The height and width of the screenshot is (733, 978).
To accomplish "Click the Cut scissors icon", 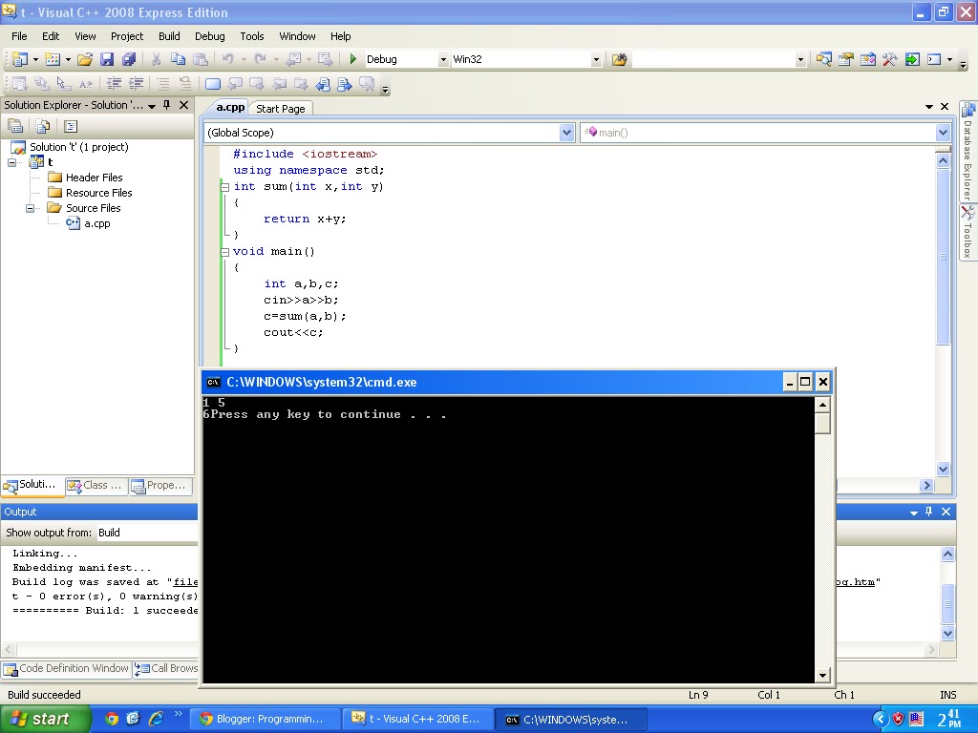I will click(156, 59).
